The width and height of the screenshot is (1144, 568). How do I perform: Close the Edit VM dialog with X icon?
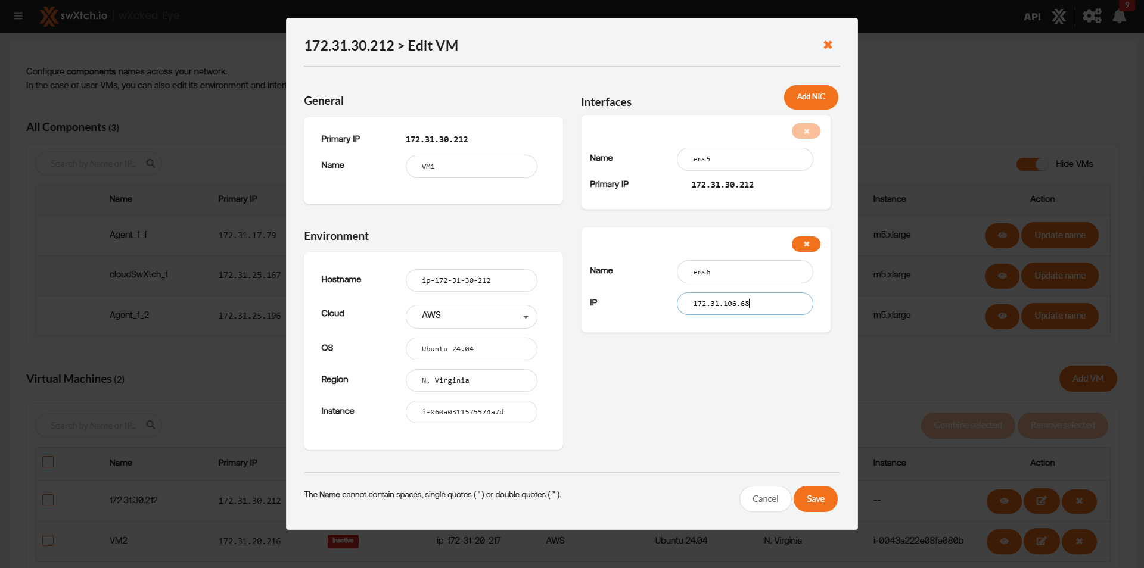click(828, 45)
